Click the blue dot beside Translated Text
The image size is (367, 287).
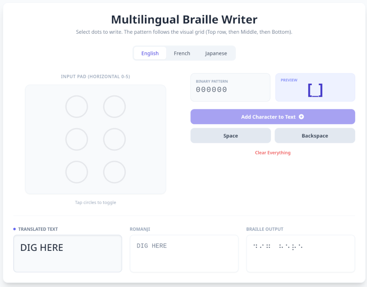15,229
